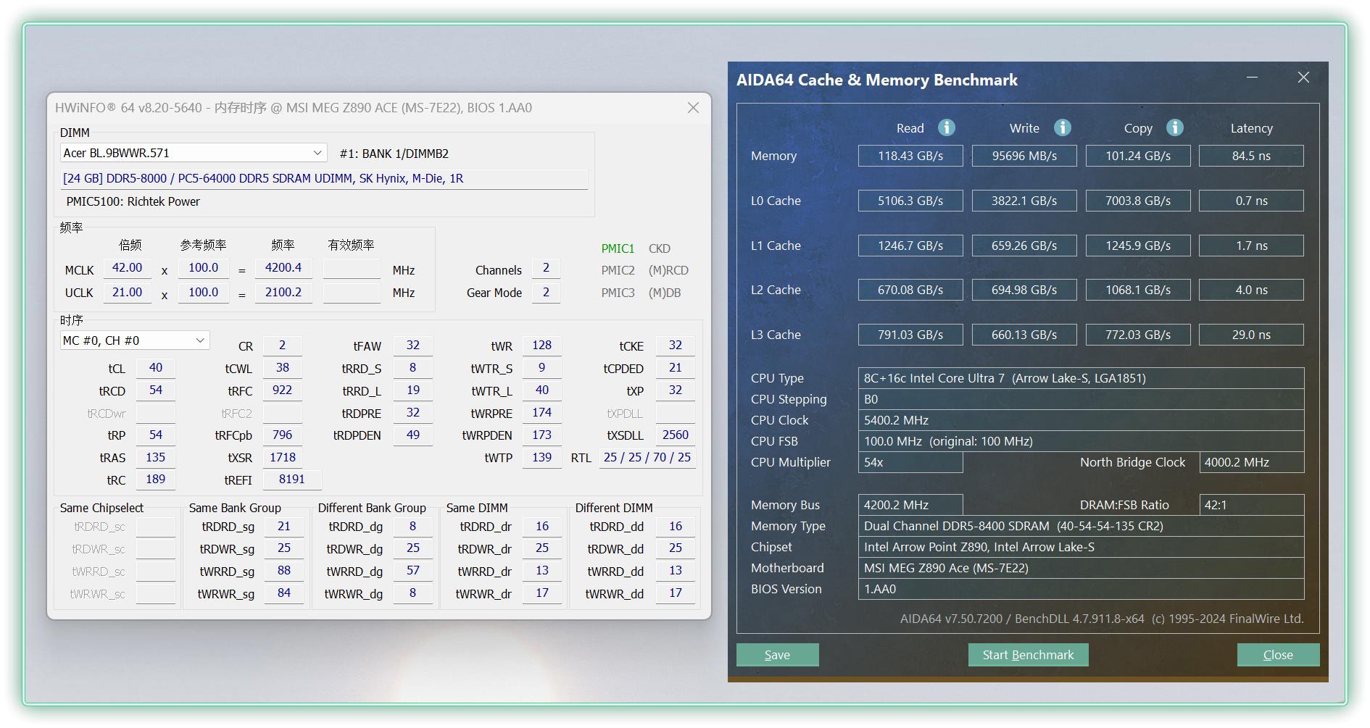Click the tXSR value 1718

pyautogui.click(x=283, y=458)
